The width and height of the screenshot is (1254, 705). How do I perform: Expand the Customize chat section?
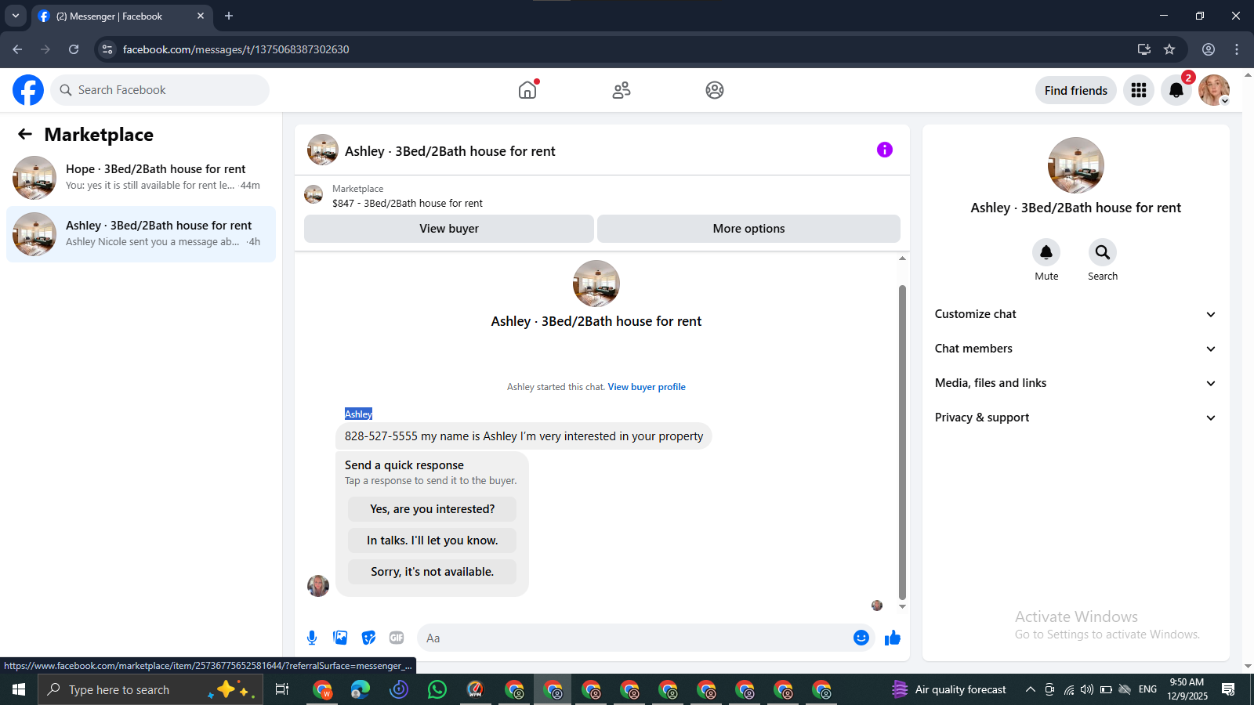tap(1075, 314)
